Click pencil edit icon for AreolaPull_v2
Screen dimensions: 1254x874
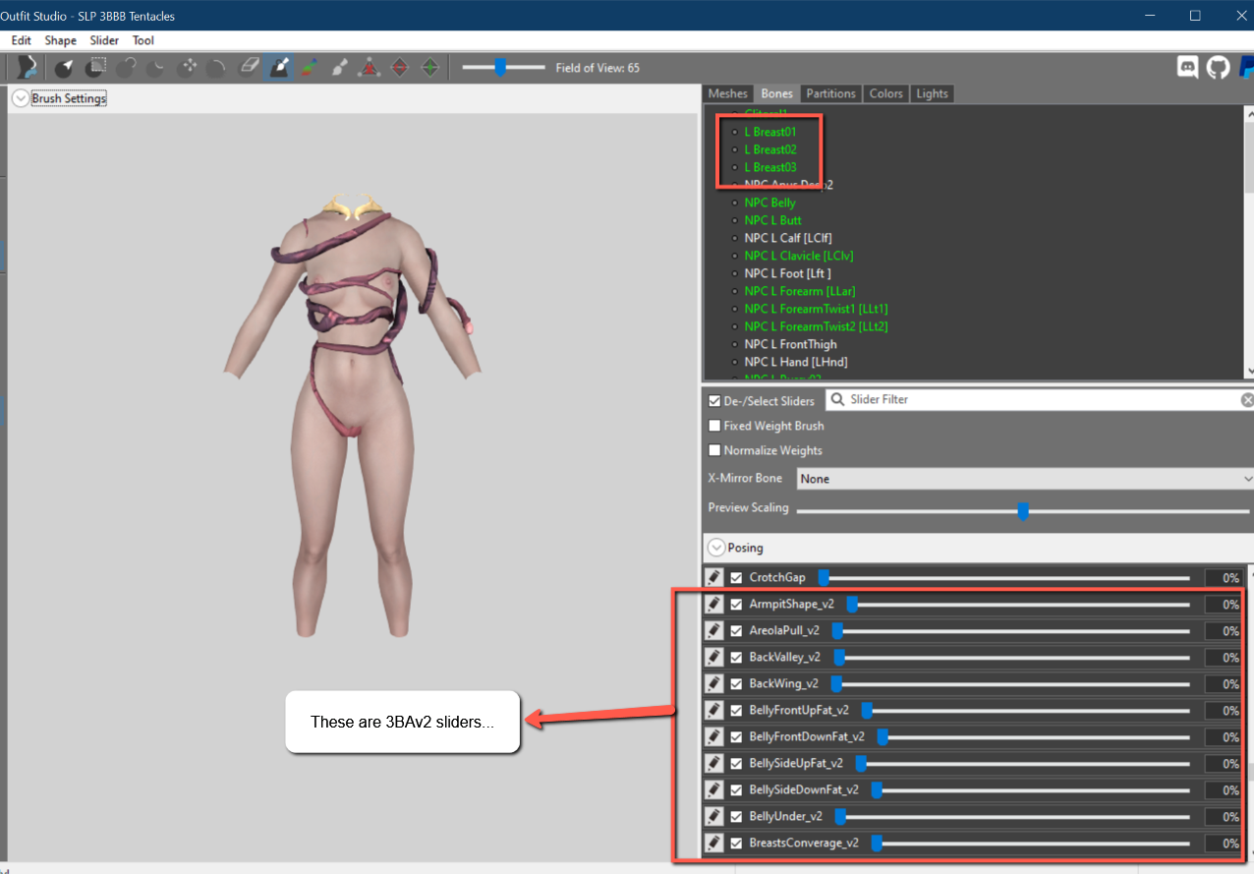pos(714,630)
